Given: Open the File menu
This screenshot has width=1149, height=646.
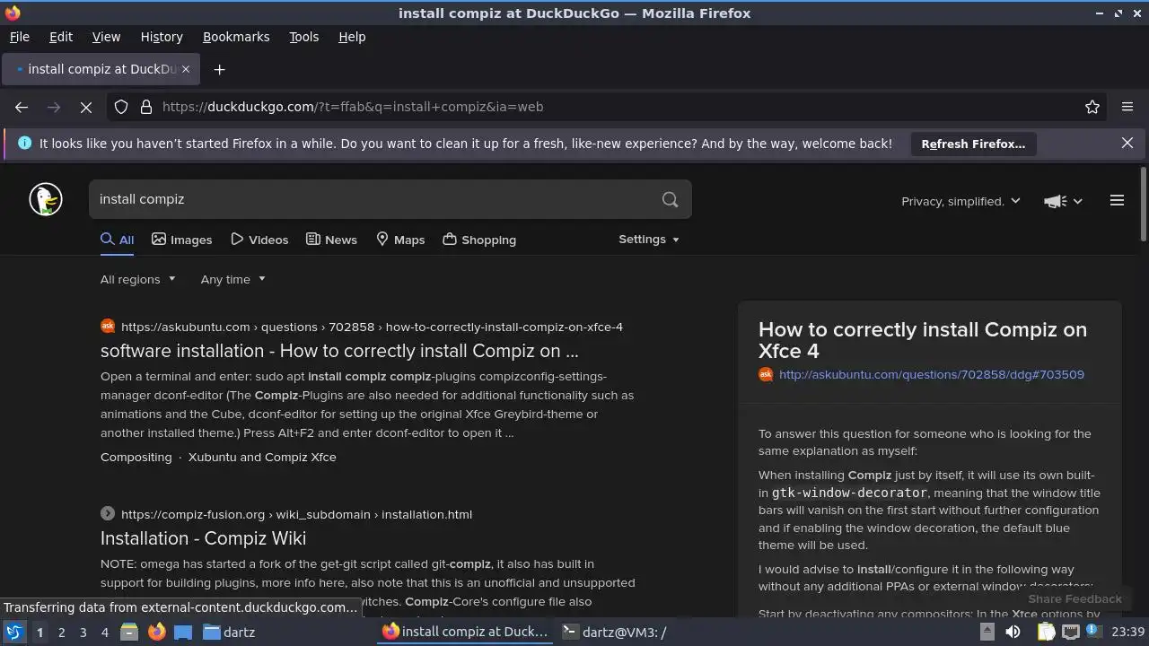Looking at the screenshot, I should (19, 37).
